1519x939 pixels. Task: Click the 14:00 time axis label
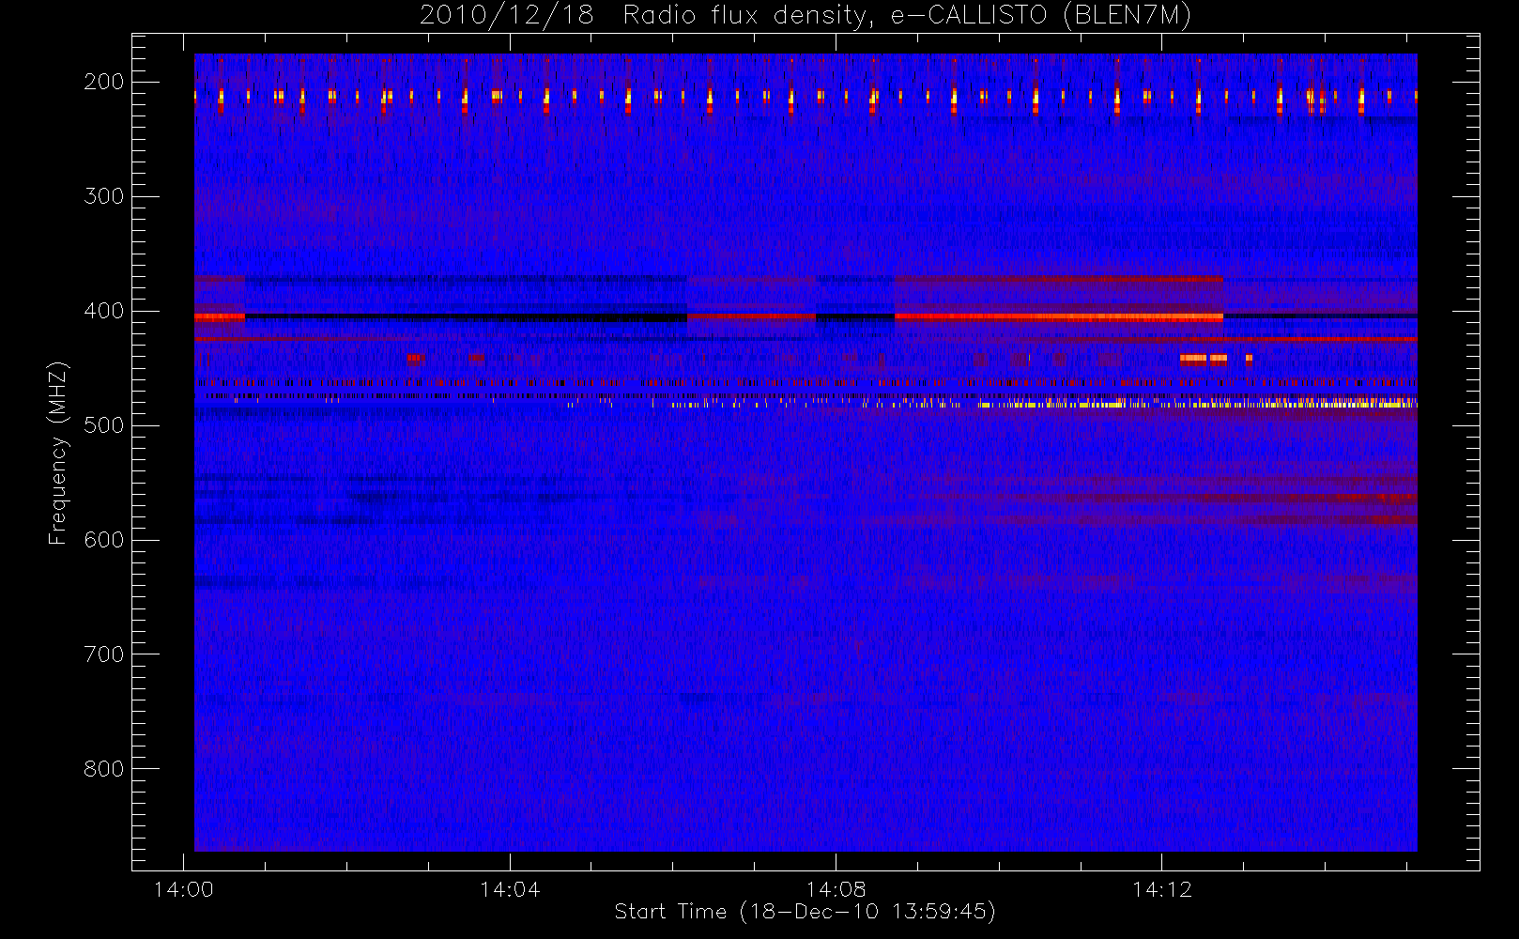(184, 889)
